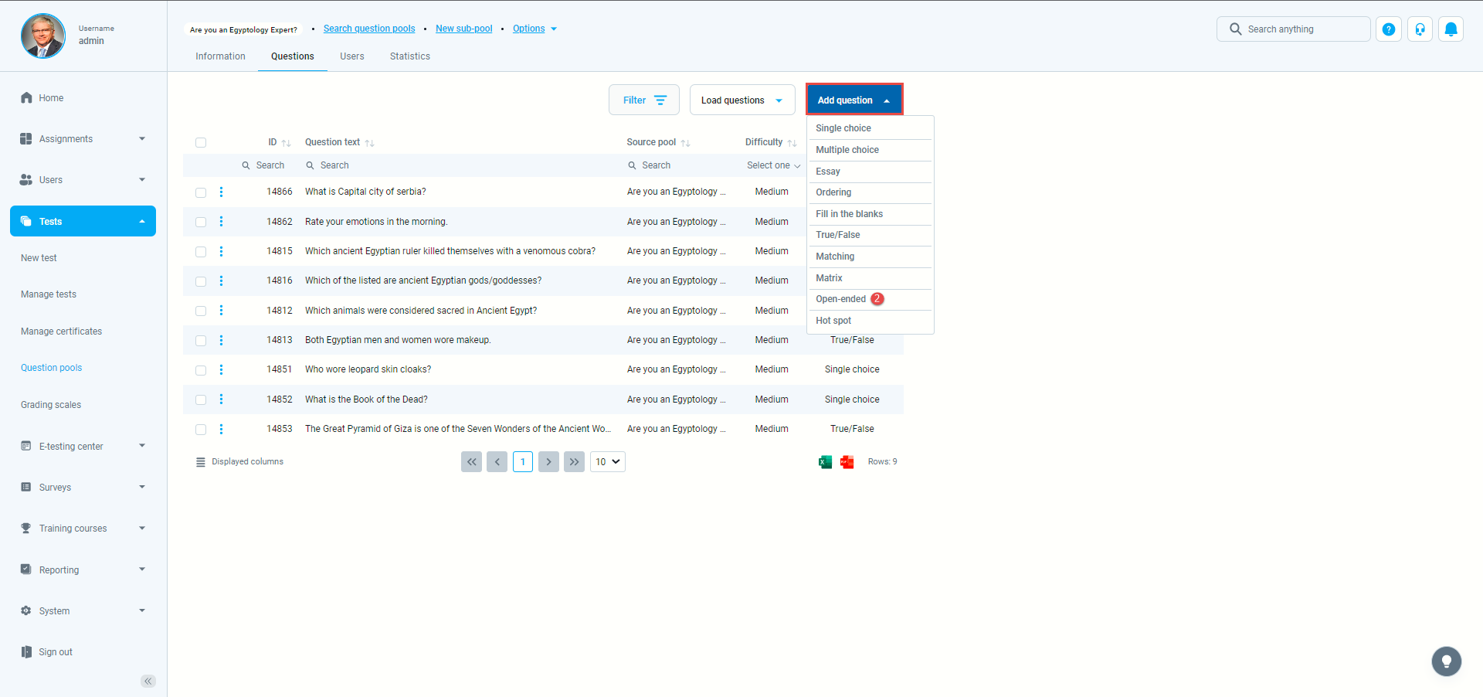Export table to Excel icon

825,462
